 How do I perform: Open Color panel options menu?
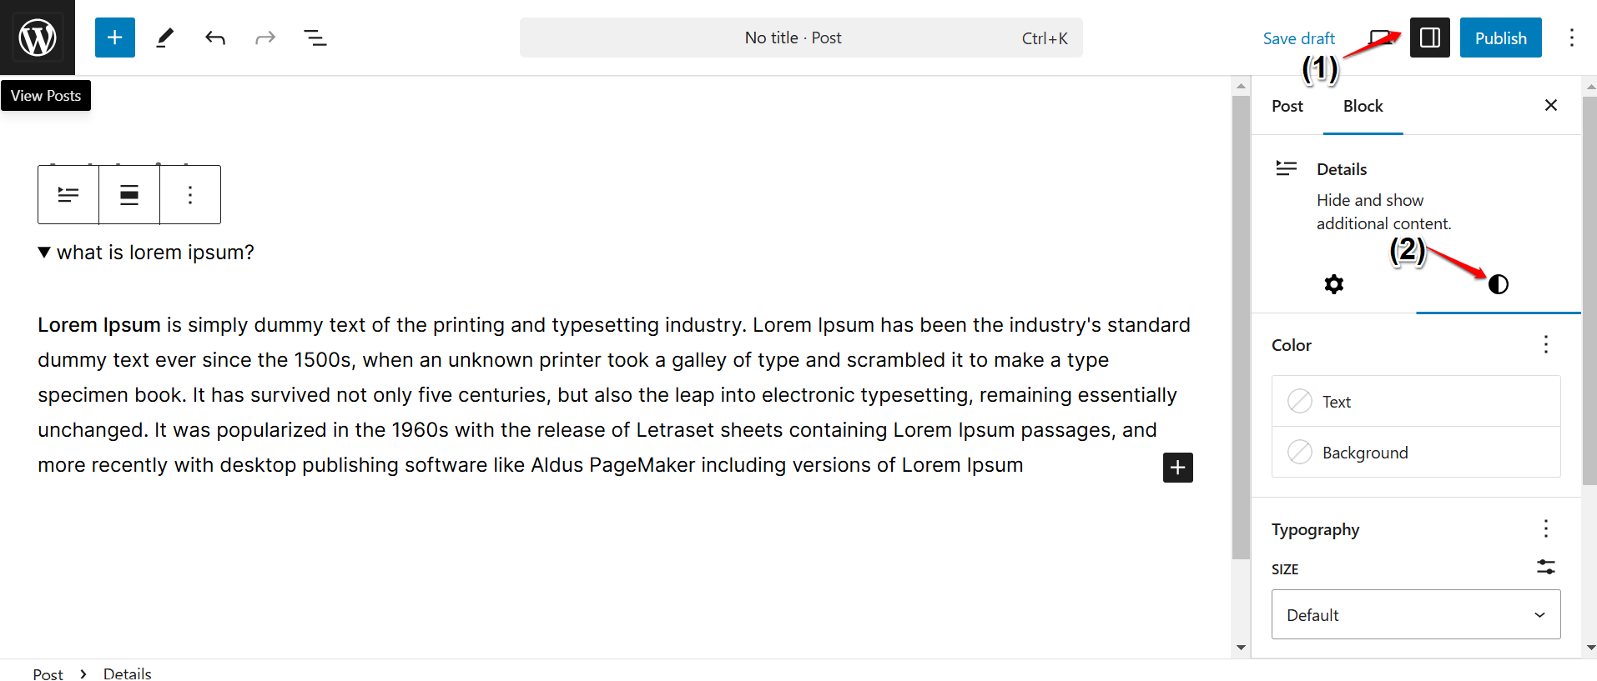[x=1545, y=345]
